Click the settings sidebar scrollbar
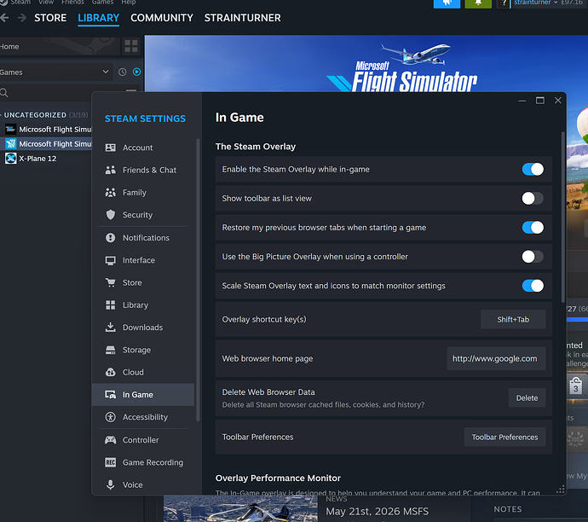588x522 pixels. 198,280
